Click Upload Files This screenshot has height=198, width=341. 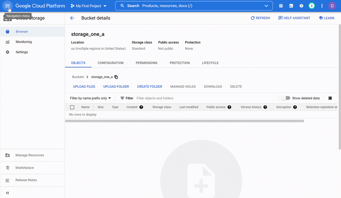pos(84,87)
